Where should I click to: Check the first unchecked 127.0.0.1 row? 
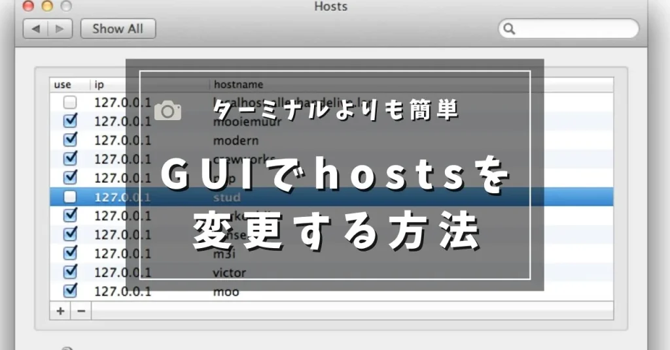70,103
